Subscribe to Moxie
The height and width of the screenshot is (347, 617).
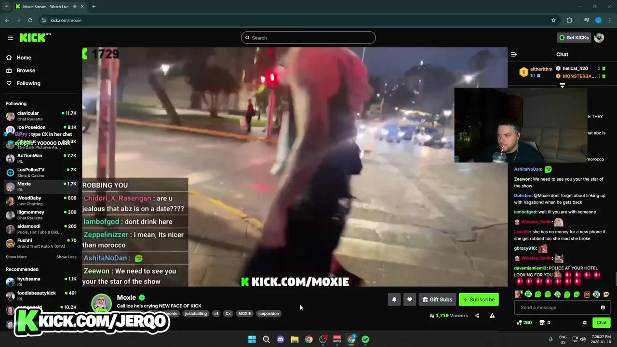[x=479, y=299]
